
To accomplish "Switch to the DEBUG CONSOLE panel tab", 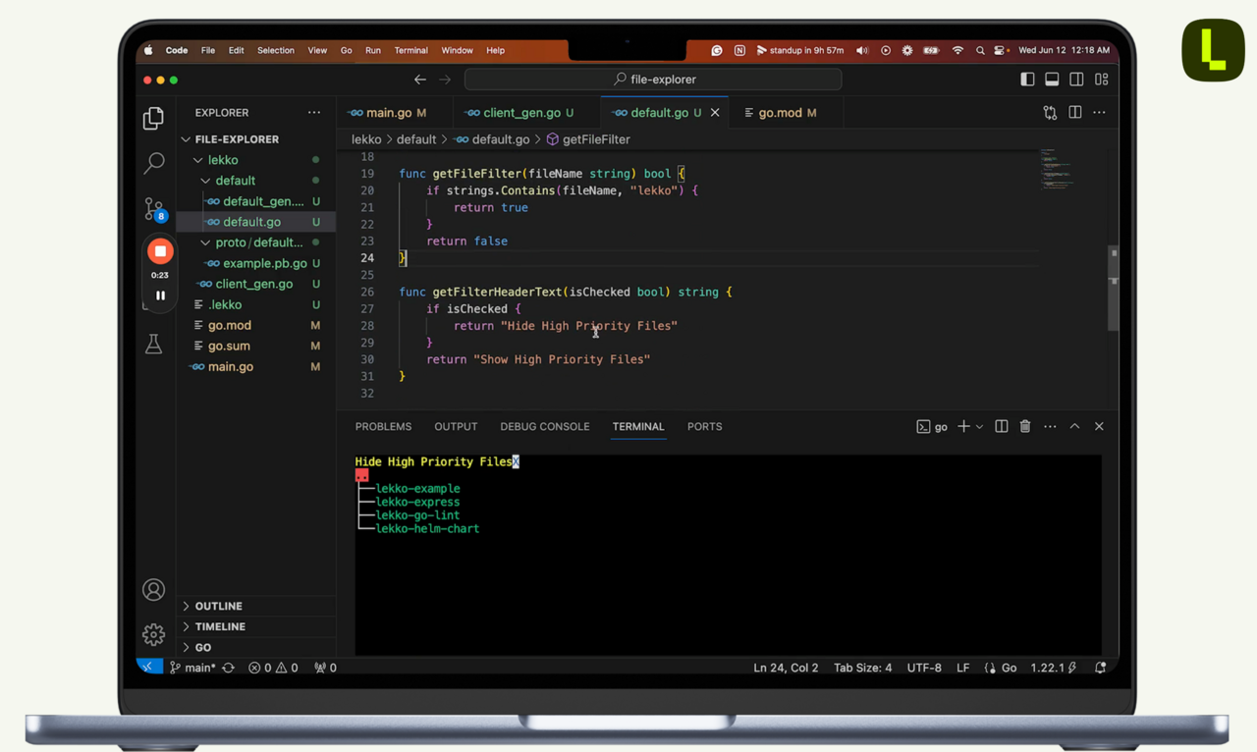I will pos(545,426).
